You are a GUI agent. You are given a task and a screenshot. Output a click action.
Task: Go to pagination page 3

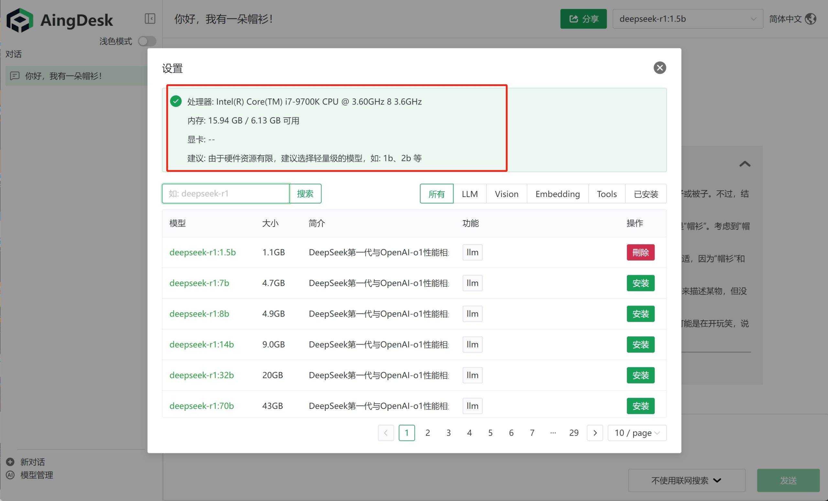pyautogui.click(x=448, y=433)
